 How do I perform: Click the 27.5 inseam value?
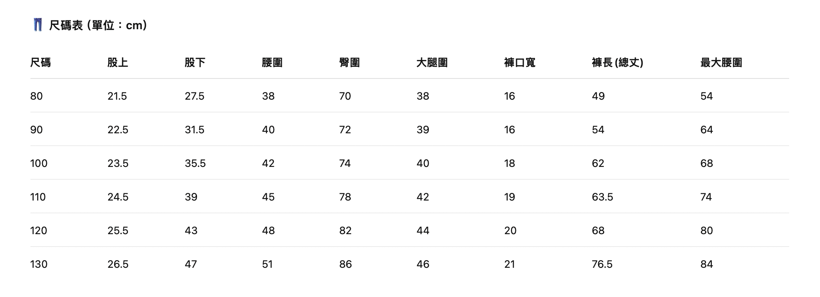[195, 96]
